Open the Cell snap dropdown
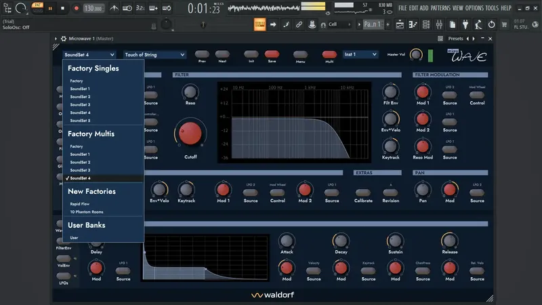 click(340, 24)
